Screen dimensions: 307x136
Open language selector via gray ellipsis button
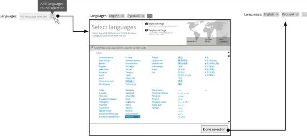(150, 16)
